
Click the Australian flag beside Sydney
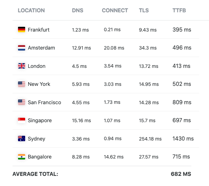[21, 138]
